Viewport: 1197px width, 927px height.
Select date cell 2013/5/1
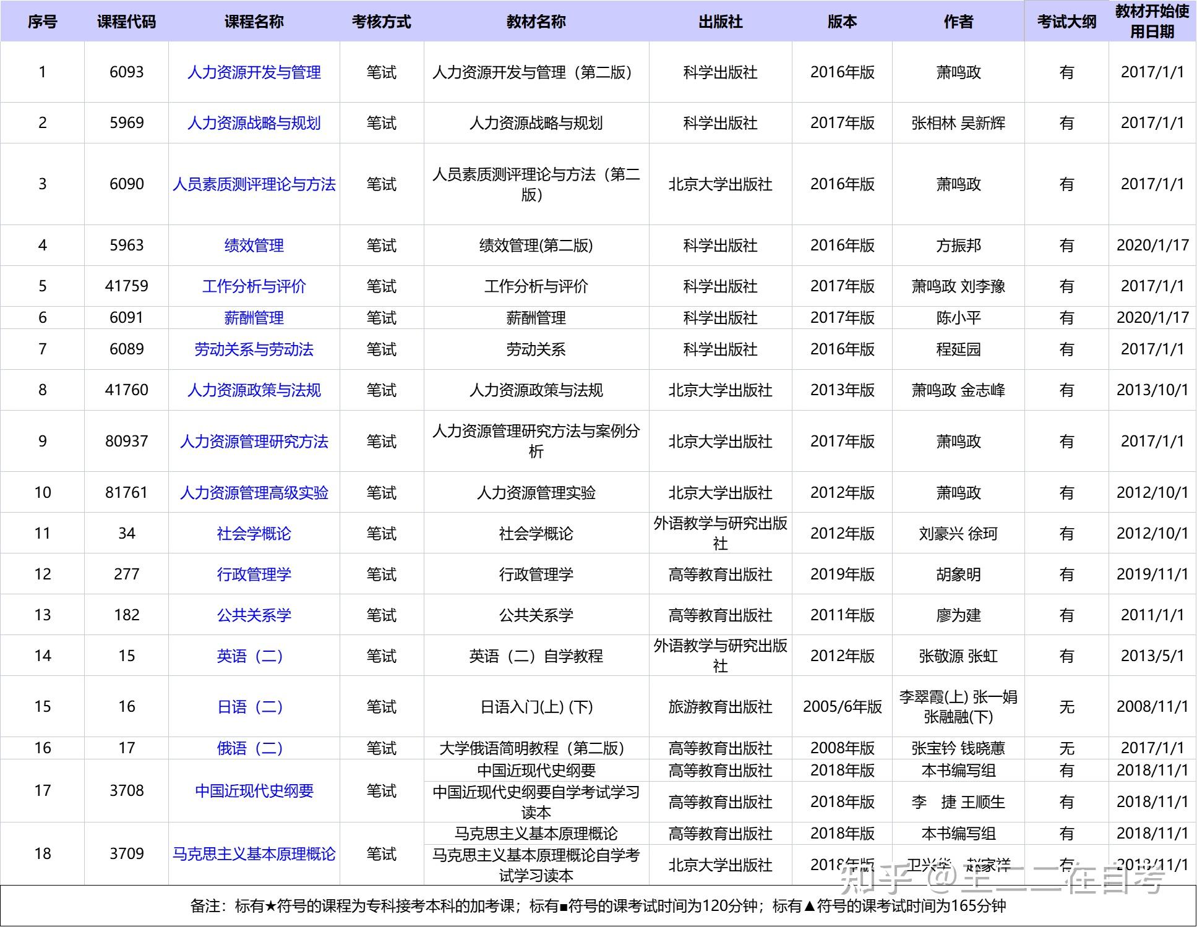[x=1152, y=656]
